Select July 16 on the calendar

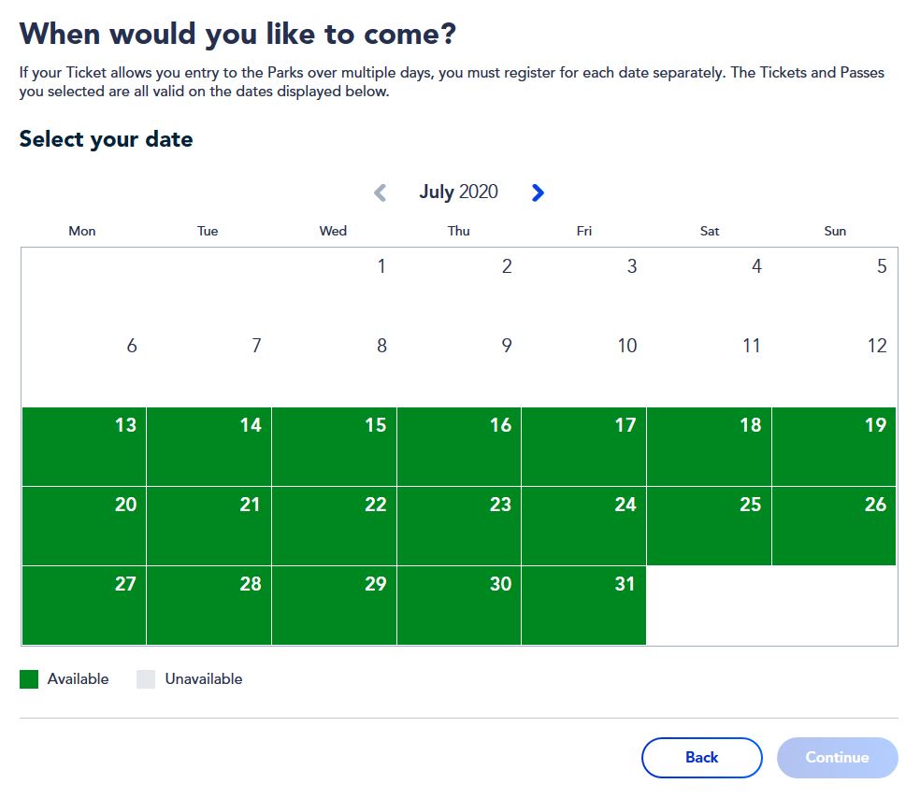pyautogui.click(x=459, y=447)
